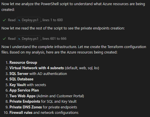Click the green checkmark beside the second Read step

point(4,39)
